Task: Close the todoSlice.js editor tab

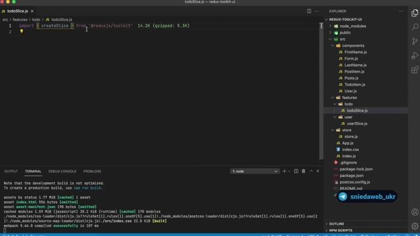Action: pos(32,11)
